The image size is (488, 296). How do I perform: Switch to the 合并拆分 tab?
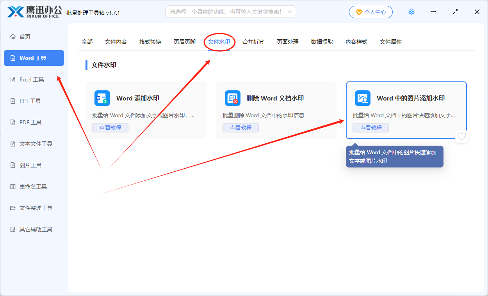pyautogui.click(x=253, y=42)
